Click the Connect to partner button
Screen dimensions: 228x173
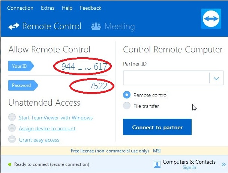[157, 127]
